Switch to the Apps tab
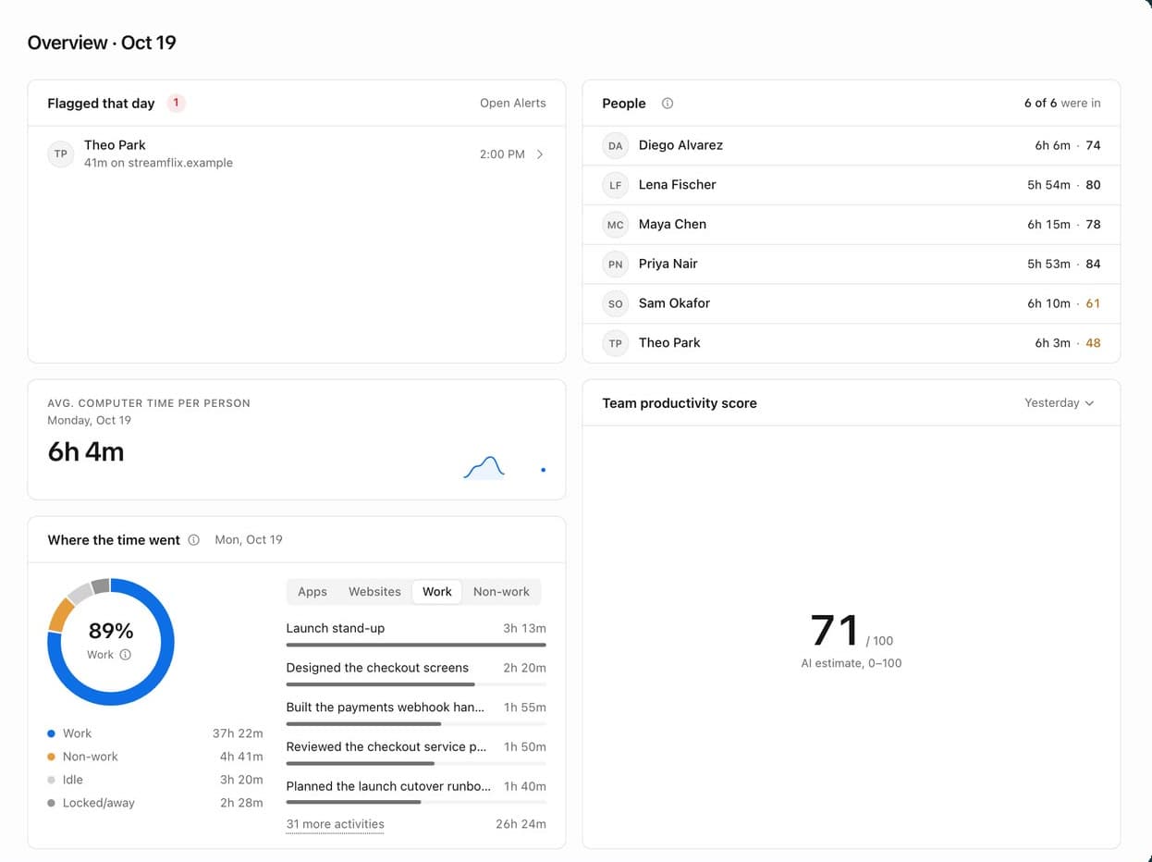This screenshot has height=862, width=1152. pyautogui.click(x=313, y=592)
